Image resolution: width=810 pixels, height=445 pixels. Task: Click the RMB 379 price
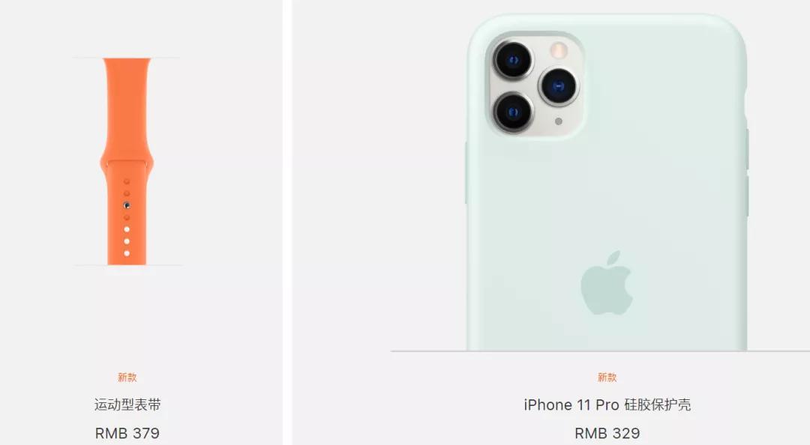coord(127,433)
